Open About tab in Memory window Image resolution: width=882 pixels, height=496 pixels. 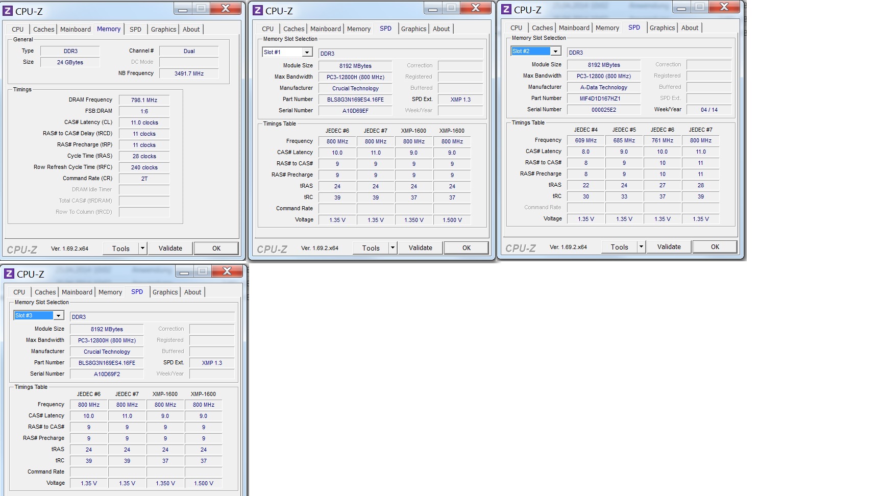pos(191,29)
